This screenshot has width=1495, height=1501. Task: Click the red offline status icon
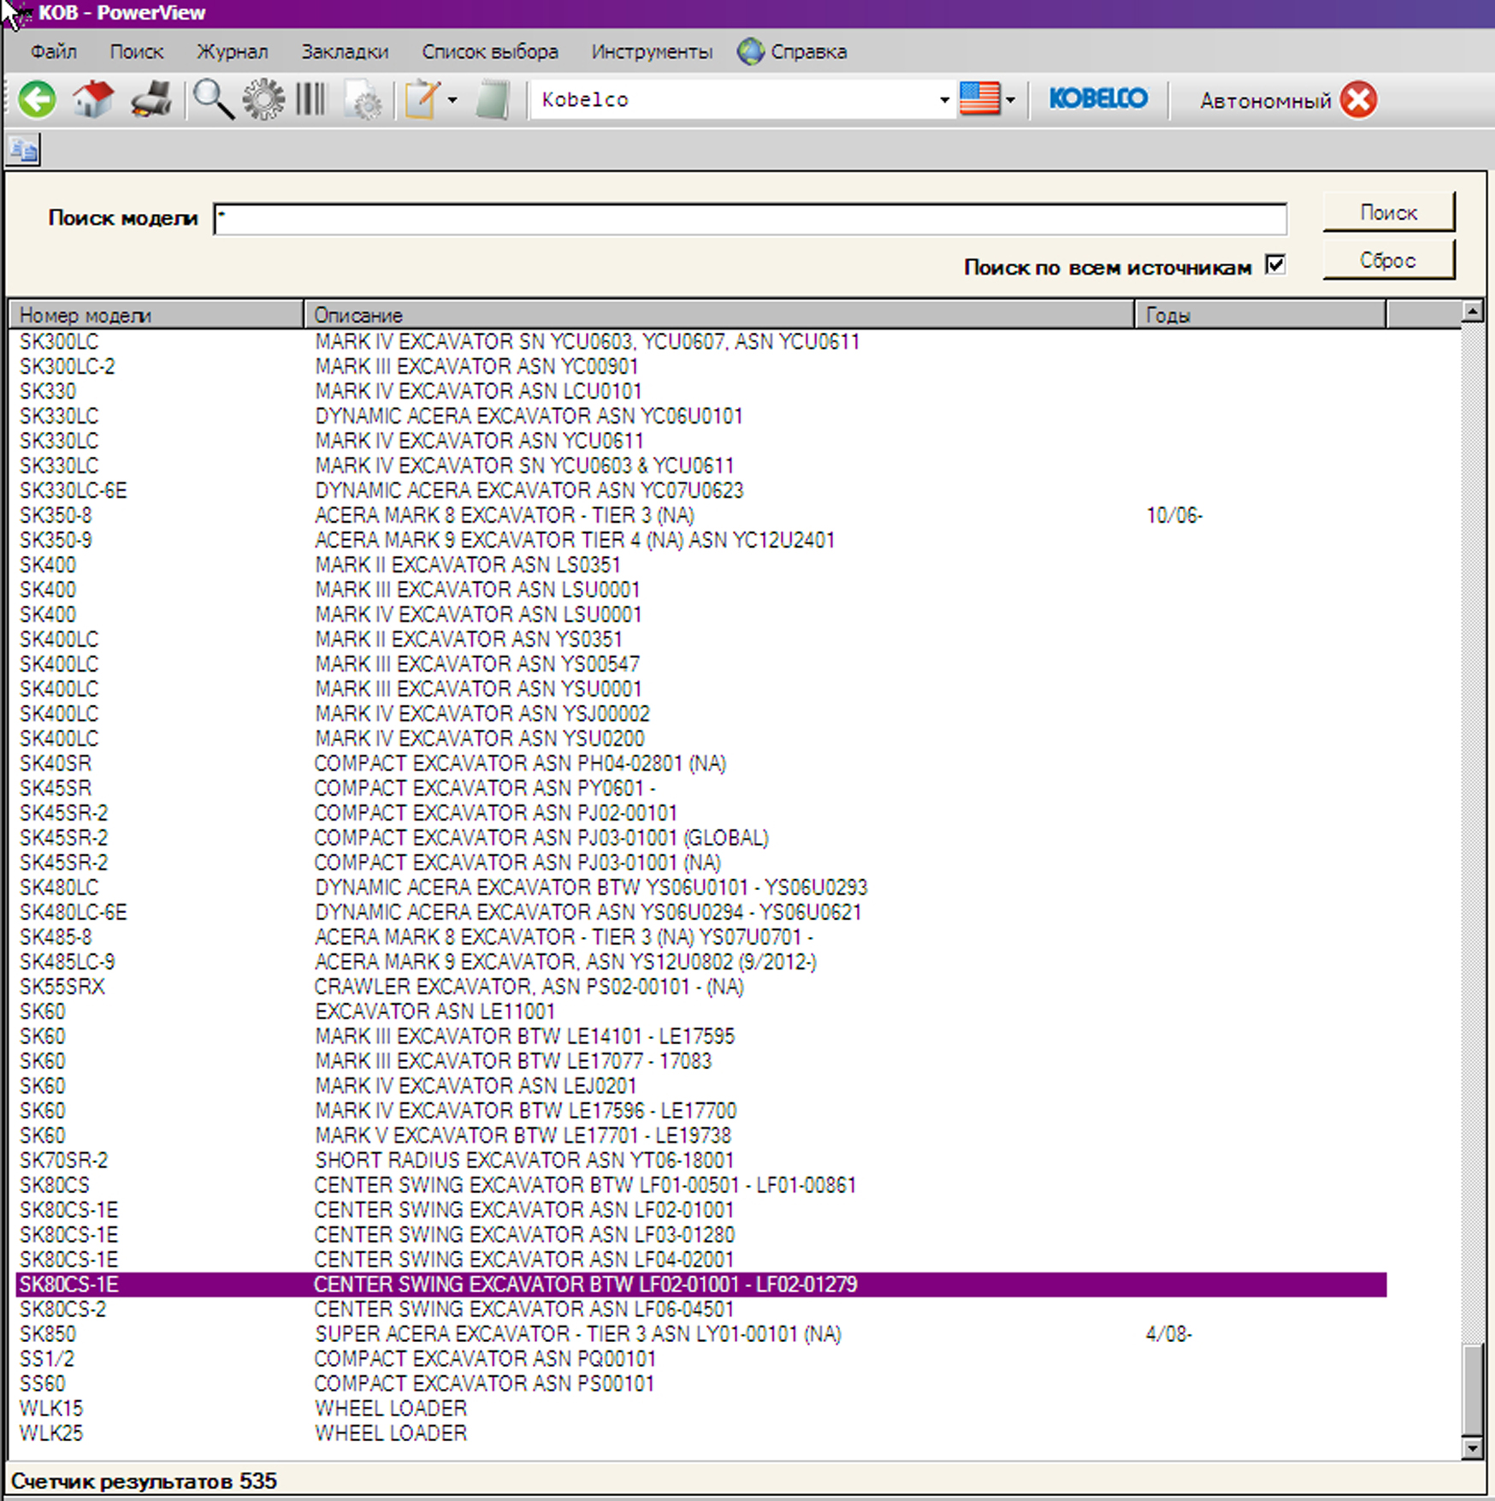click(x=1358, y=100)
